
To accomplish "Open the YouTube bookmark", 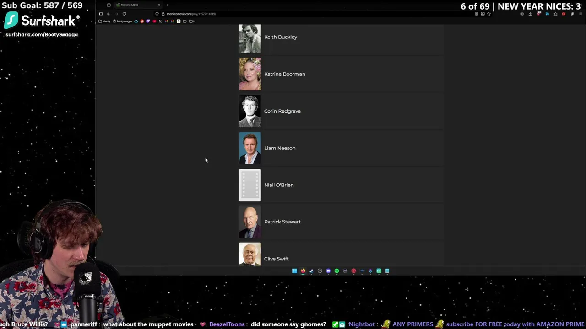I will pyautogui.click(x=154, y=21).
